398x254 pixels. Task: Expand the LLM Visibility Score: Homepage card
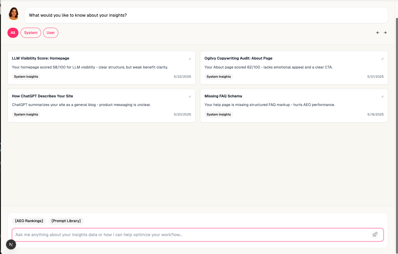click(190, 59)
